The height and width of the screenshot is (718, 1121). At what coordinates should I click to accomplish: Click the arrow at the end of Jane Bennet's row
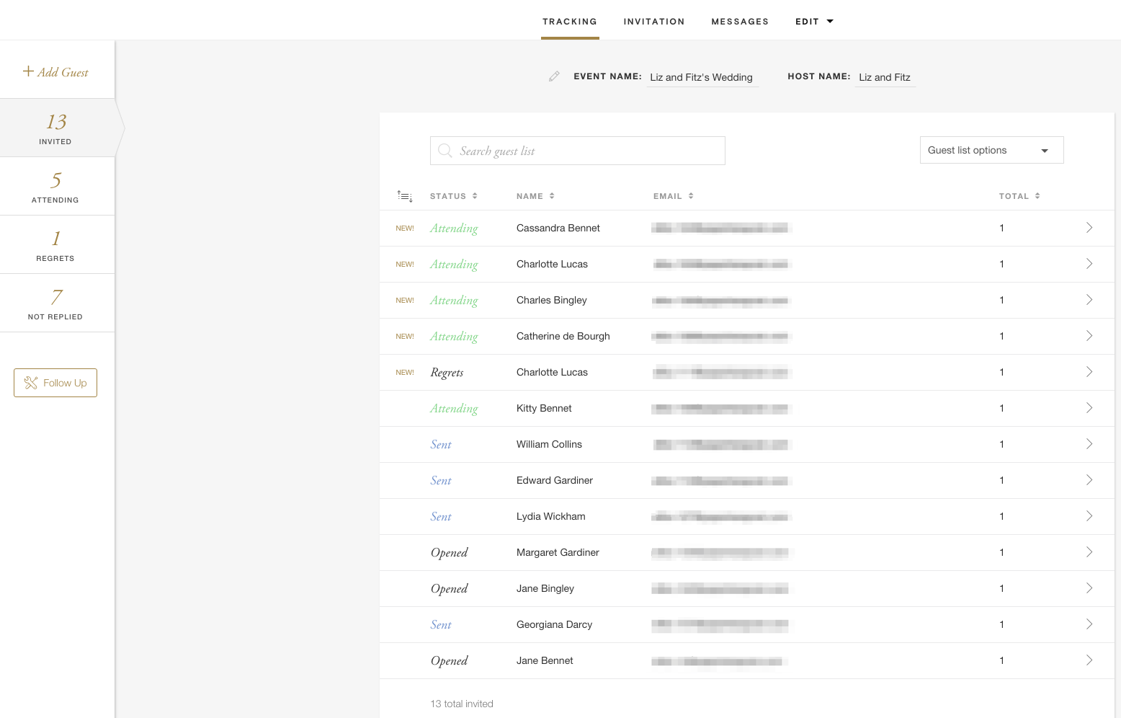(1089, 660)
